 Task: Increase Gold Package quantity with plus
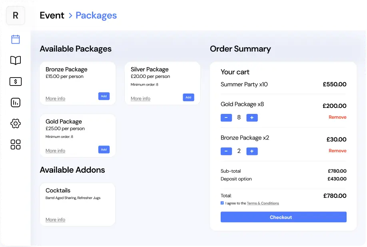(x=252, y=118)
